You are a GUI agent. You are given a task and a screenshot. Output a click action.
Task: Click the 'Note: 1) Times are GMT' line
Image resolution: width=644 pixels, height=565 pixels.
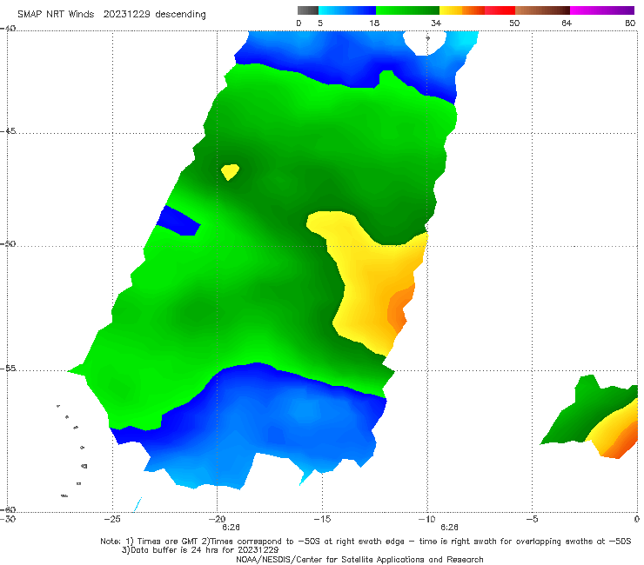coord(366,542)
